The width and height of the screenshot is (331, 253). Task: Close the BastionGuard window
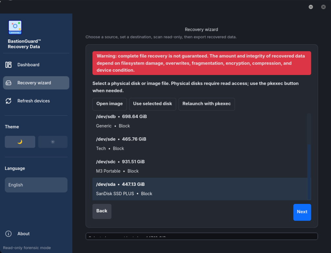click(323, 7)
